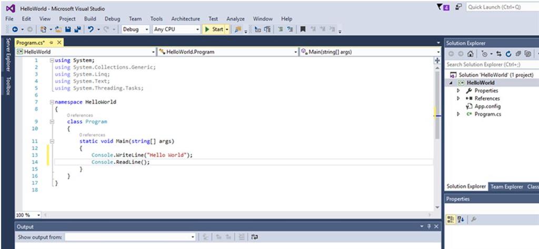This screenshot has height=249, width=539.
Task: Click the Navigate Backward toolbar icon
Action: click(x=15, y=29)
